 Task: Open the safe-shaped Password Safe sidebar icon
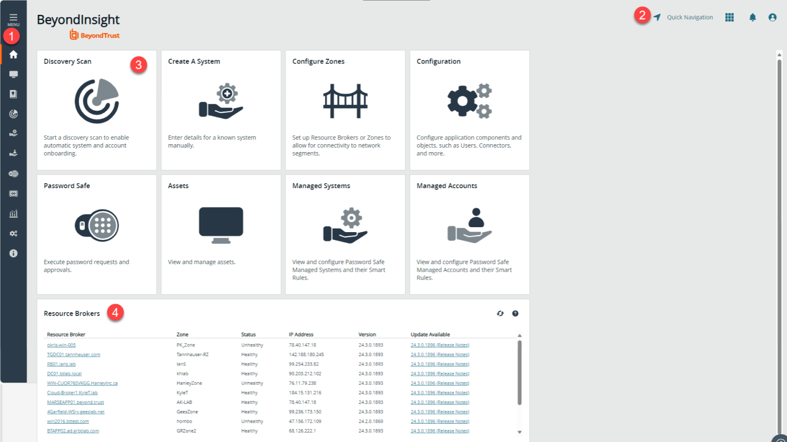click(13, 94)
